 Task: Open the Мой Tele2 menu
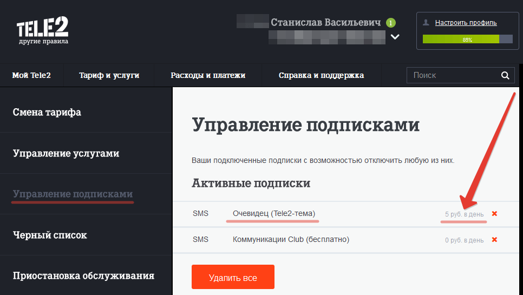tap(31, 75)
